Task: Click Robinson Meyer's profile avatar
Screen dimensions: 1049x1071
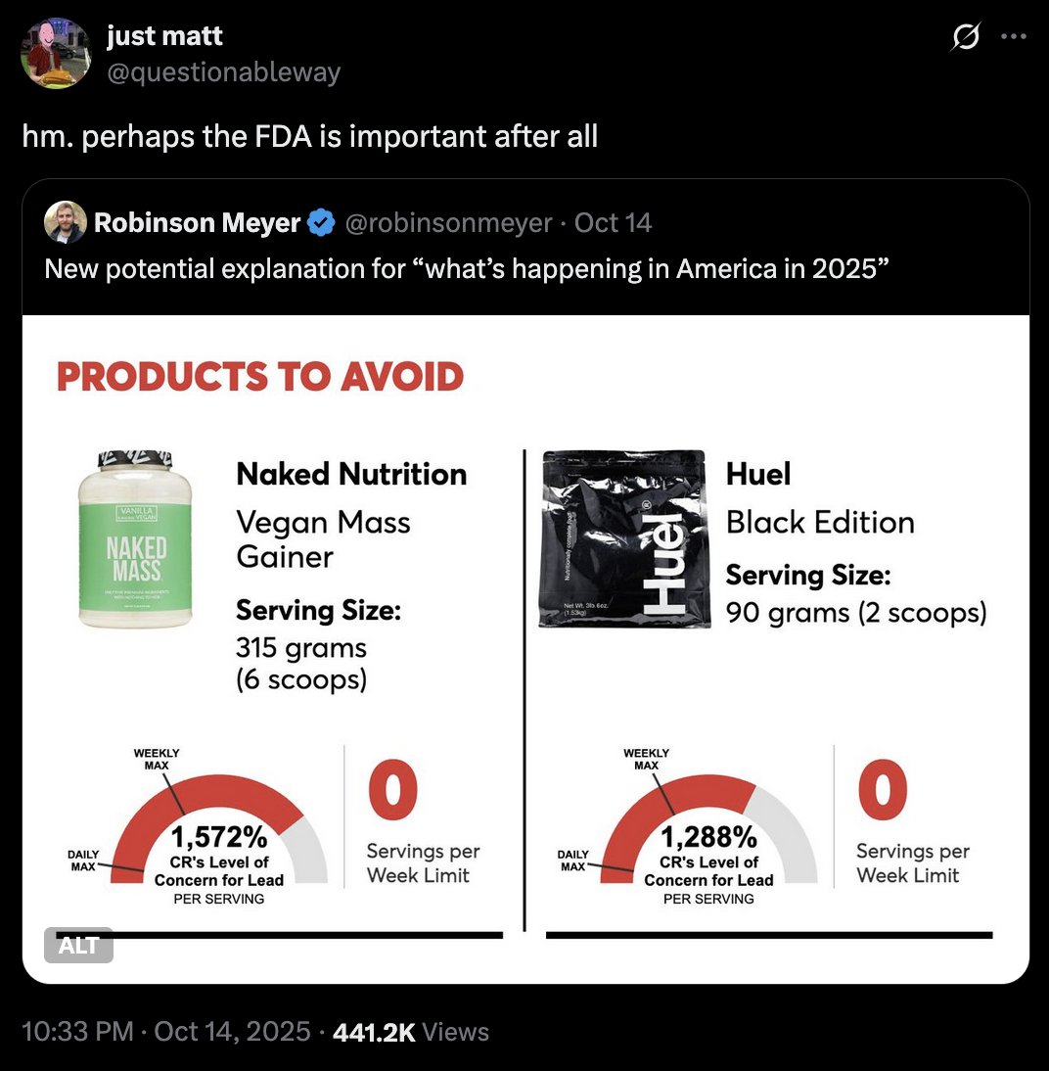Action: [x=63, y=222]
